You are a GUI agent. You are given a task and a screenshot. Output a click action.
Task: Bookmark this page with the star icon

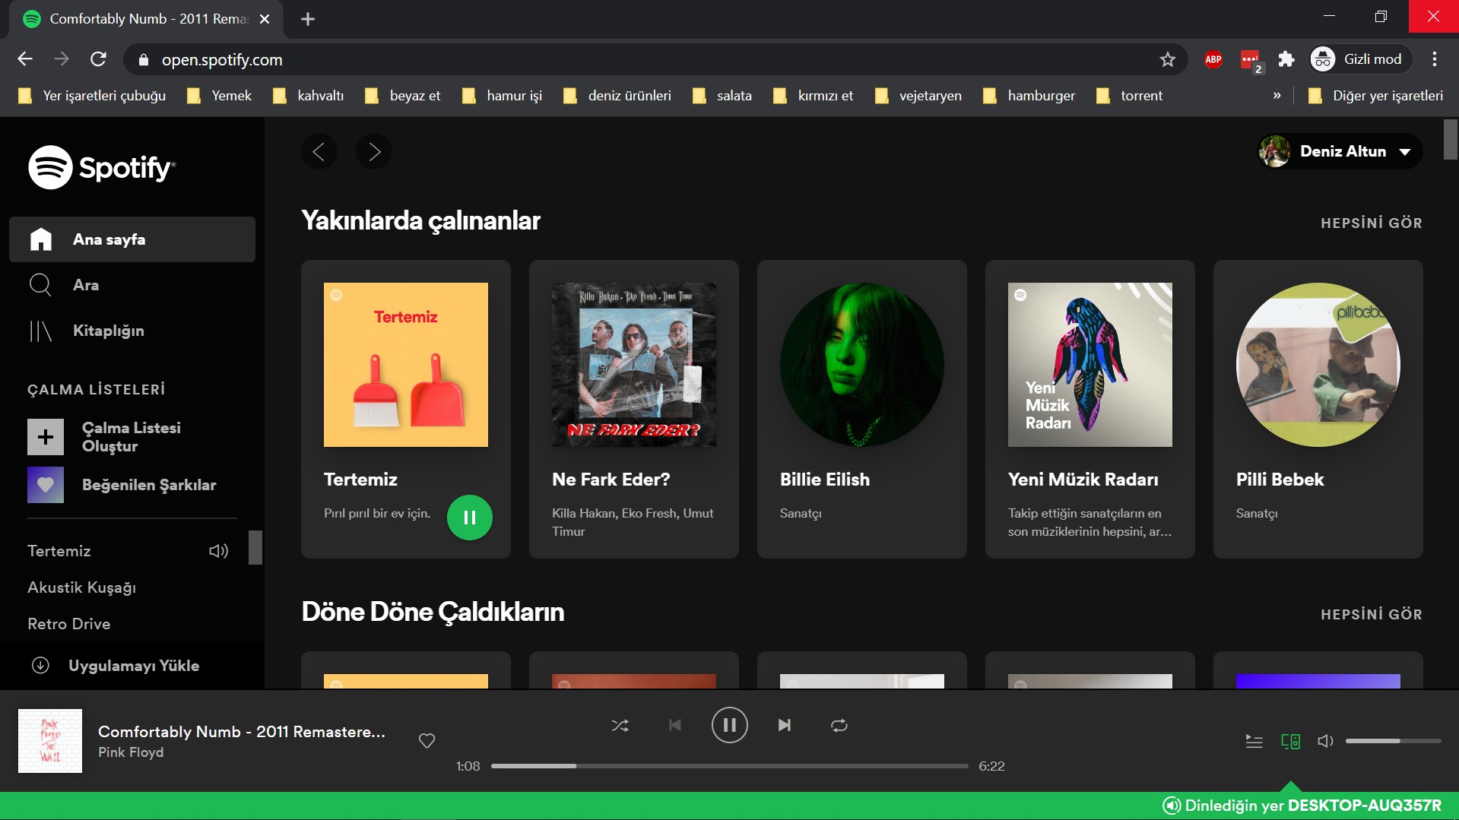(x=1168, y=59)
